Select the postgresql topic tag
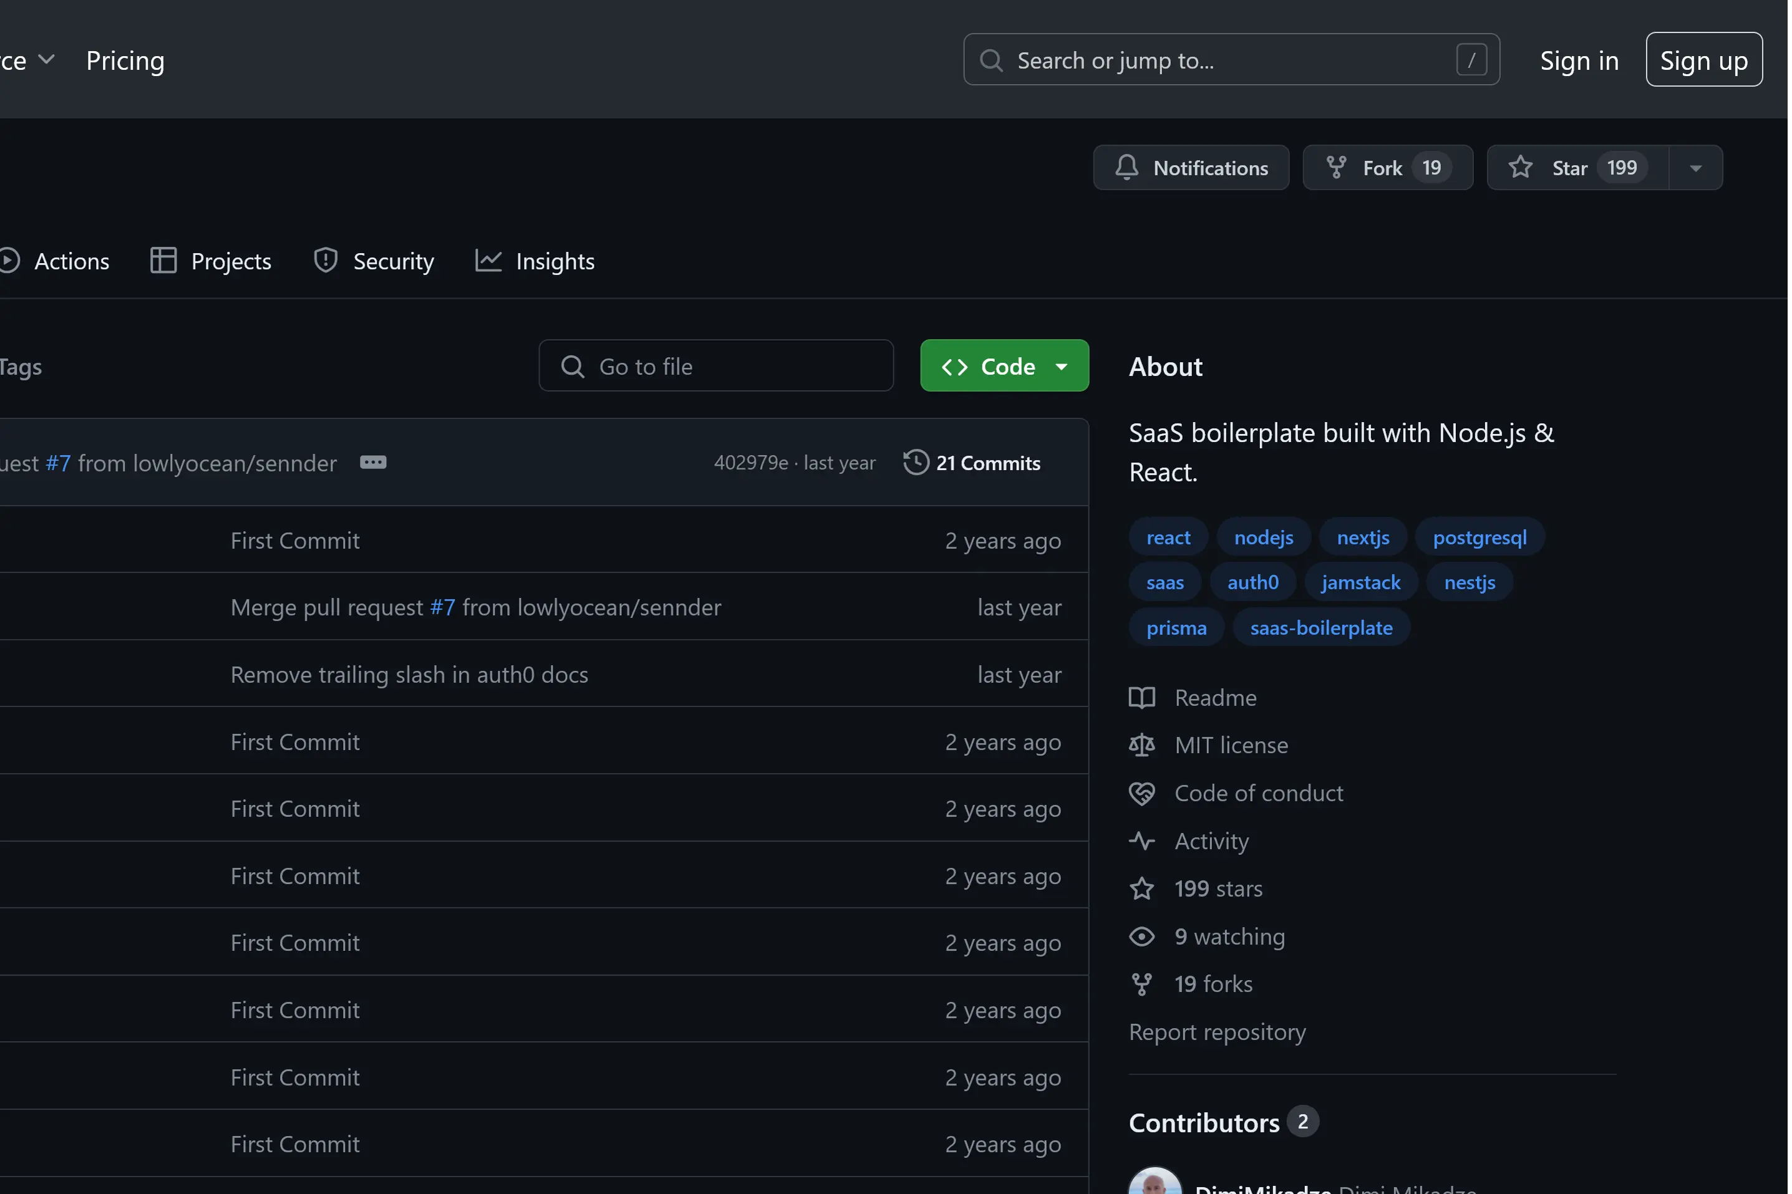This screenshot has width=1792, height=1194. [x=1479, y=537]
